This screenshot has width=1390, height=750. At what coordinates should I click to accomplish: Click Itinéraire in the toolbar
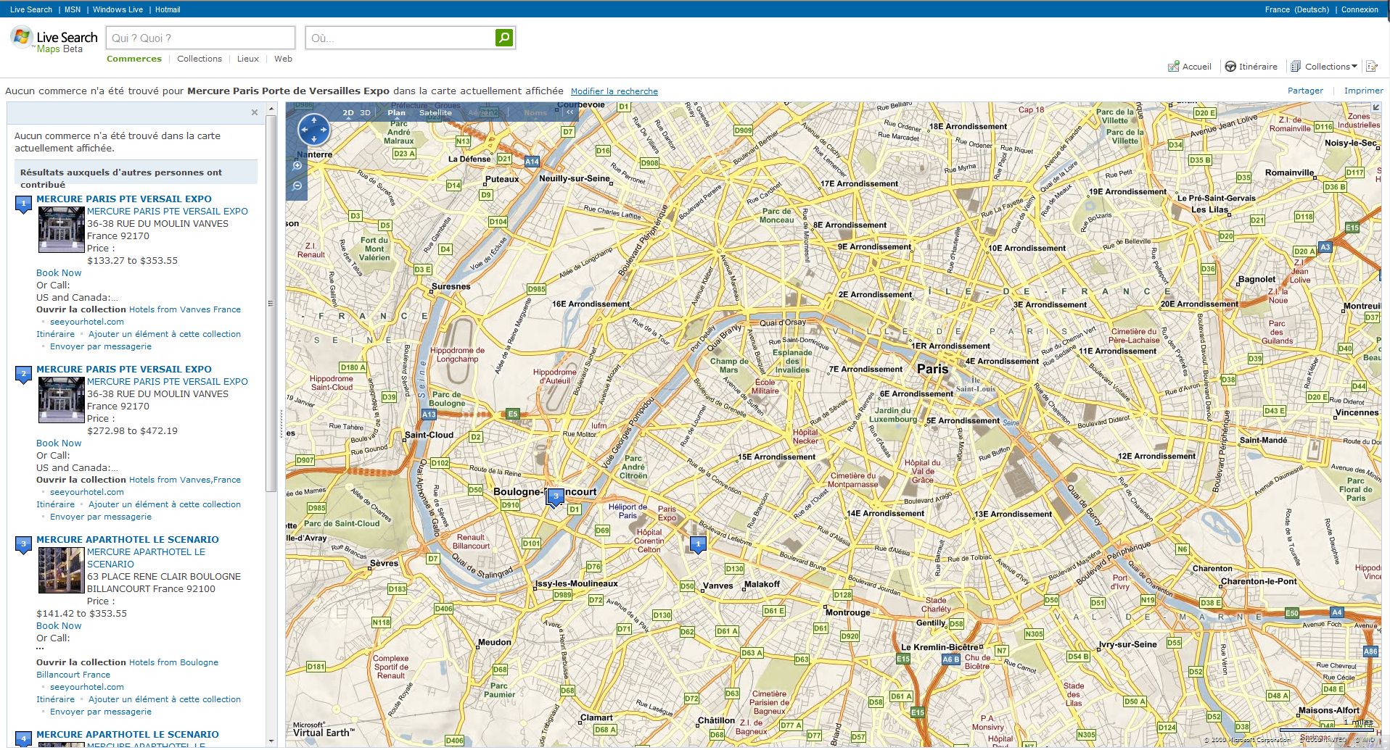pos(1258,67)
